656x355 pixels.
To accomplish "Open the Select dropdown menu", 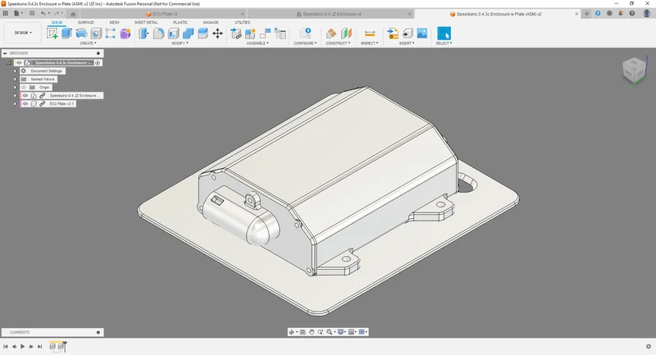I will coord(444,43).
